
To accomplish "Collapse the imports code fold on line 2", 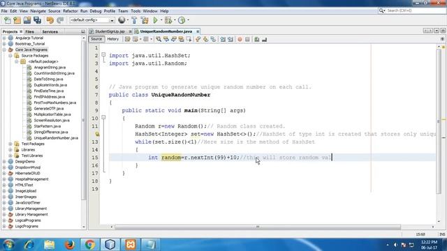I will coord(103,54).
